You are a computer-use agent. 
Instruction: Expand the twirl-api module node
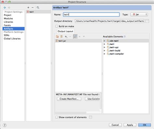(105, 47)
